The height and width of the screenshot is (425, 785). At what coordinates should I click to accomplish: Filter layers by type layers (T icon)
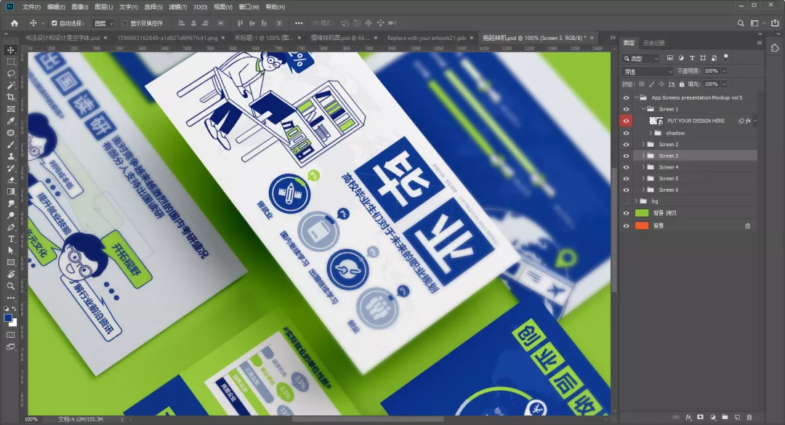click(x=692, y=58)
